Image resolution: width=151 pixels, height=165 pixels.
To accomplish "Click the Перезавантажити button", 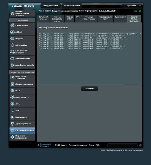I will click(x=72, y=5).
